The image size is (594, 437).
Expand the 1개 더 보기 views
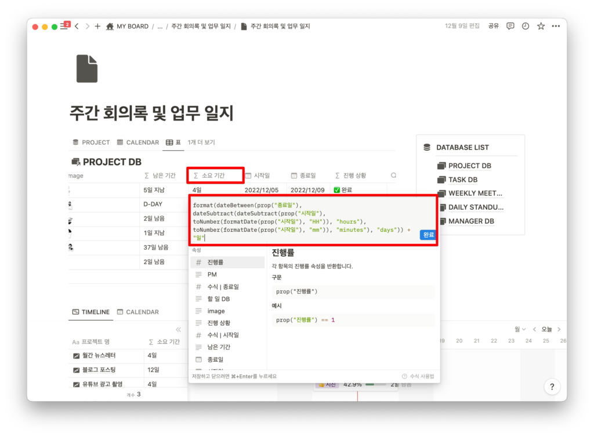tap(201, 142)
